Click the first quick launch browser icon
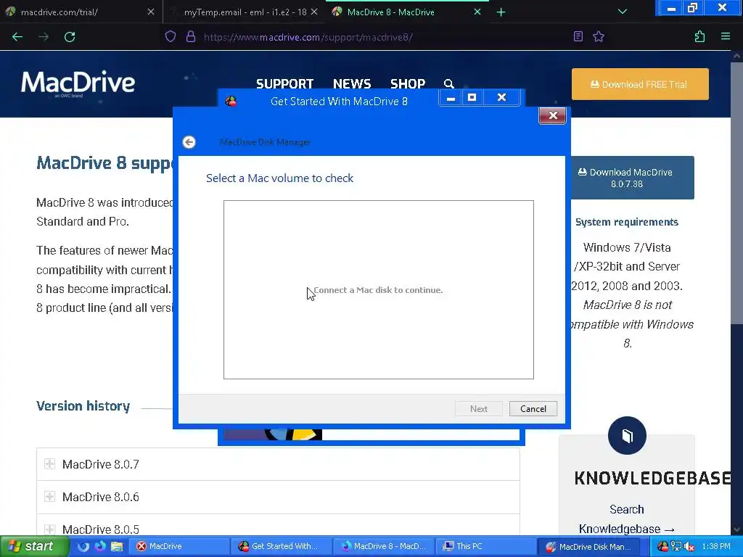 point(83,547)
